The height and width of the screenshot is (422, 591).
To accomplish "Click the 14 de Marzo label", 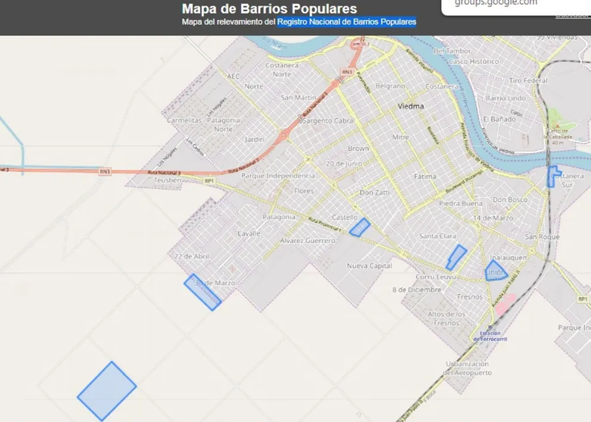I will coord(493,218).
